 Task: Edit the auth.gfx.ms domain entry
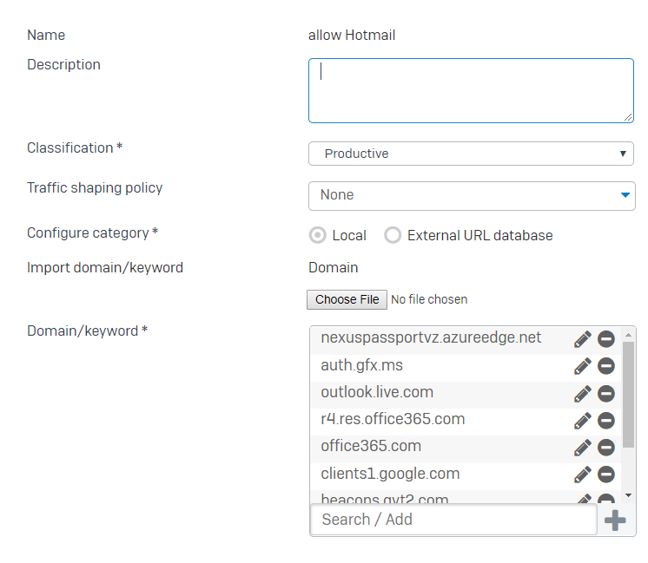point(582,366)
